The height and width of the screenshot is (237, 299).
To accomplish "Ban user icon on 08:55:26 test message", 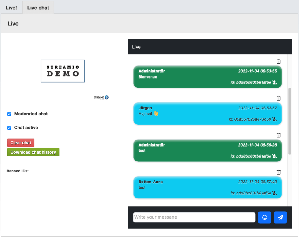I will 274,156.
